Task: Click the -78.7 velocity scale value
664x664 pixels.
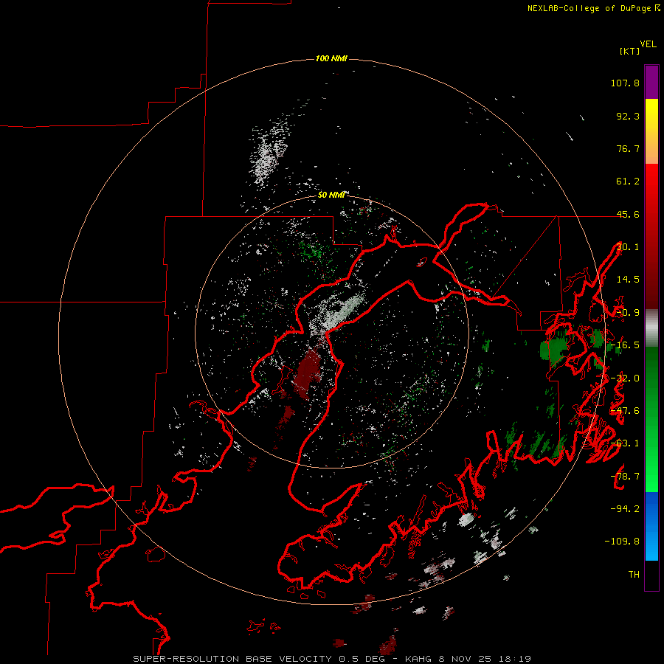Action: point(625,477)
